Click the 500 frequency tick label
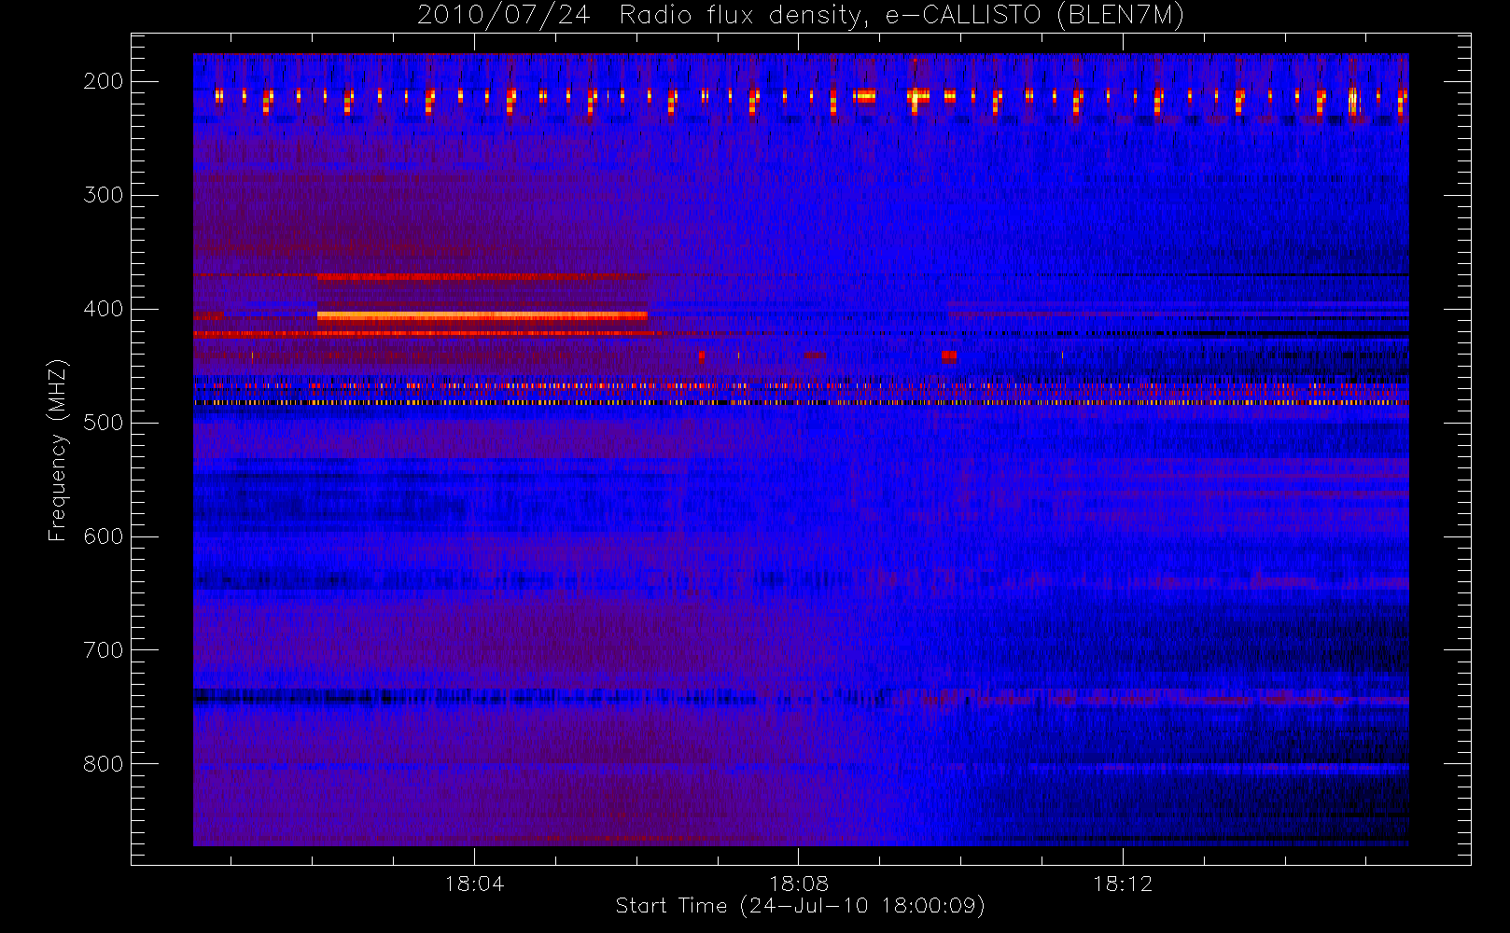This screenshot has height=933, width=1510. [104, 423]
